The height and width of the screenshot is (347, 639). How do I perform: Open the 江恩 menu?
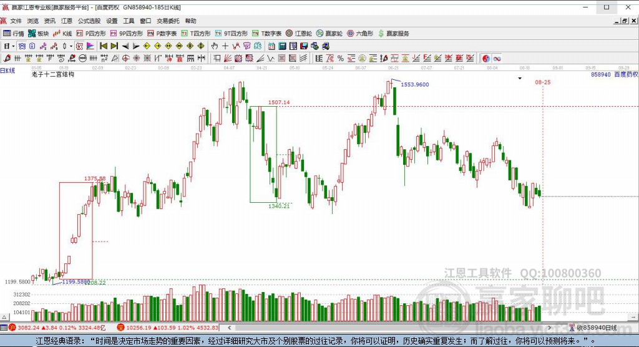66,21
